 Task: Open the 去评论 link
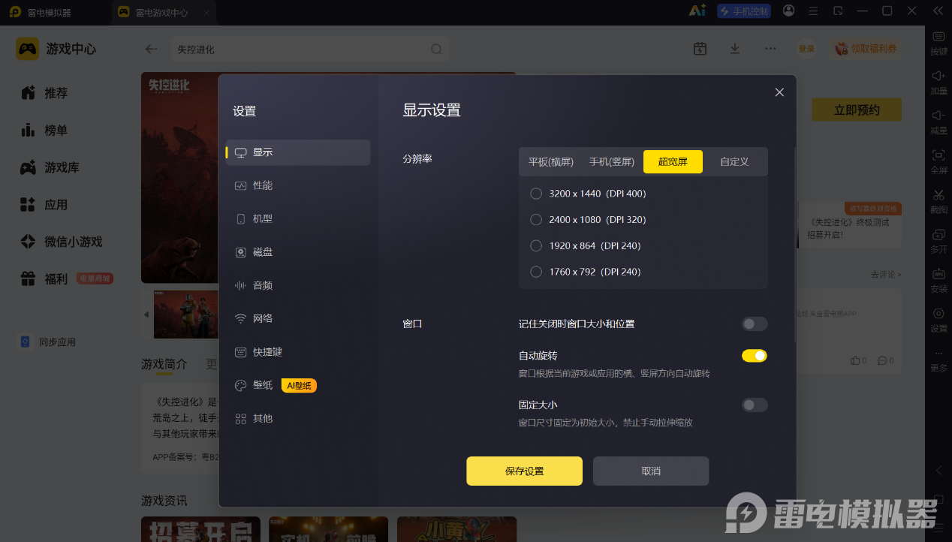click(x=886, y=275)
